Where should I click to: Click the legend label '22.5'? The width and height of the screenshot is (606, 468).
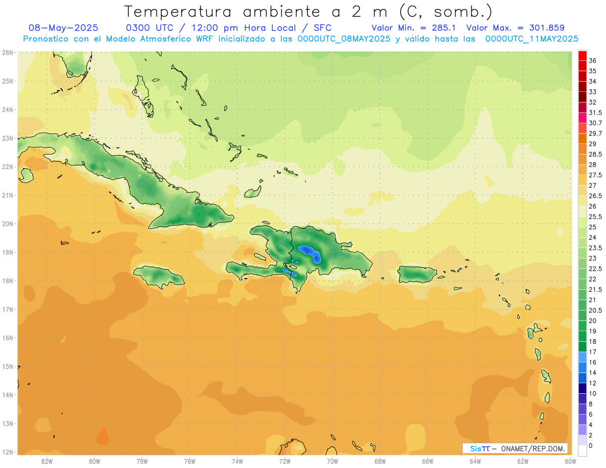595,269
